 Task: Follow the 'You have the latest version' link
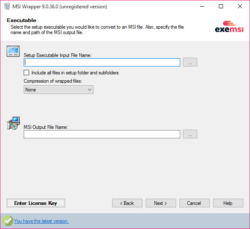pos(42,221)
